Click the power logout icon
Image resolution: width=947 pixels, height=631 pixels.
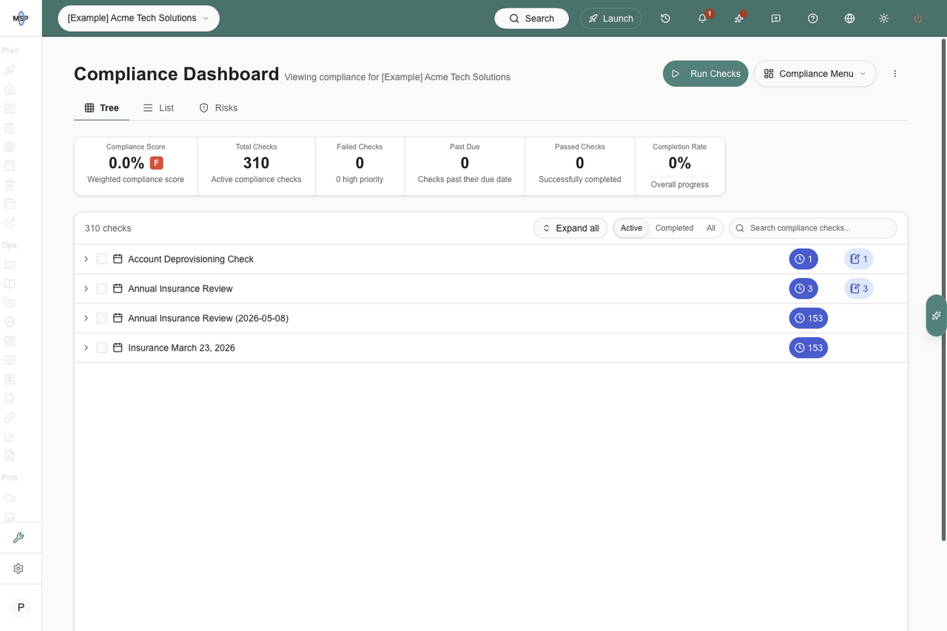click(918, 18)
